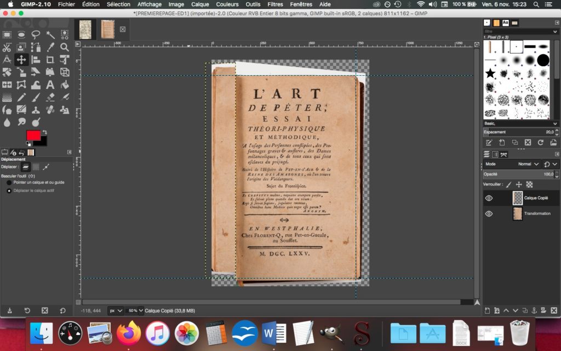Screen dimensions: 561x351
Task: Duplicate the selected brush
Action: (515, 143)
